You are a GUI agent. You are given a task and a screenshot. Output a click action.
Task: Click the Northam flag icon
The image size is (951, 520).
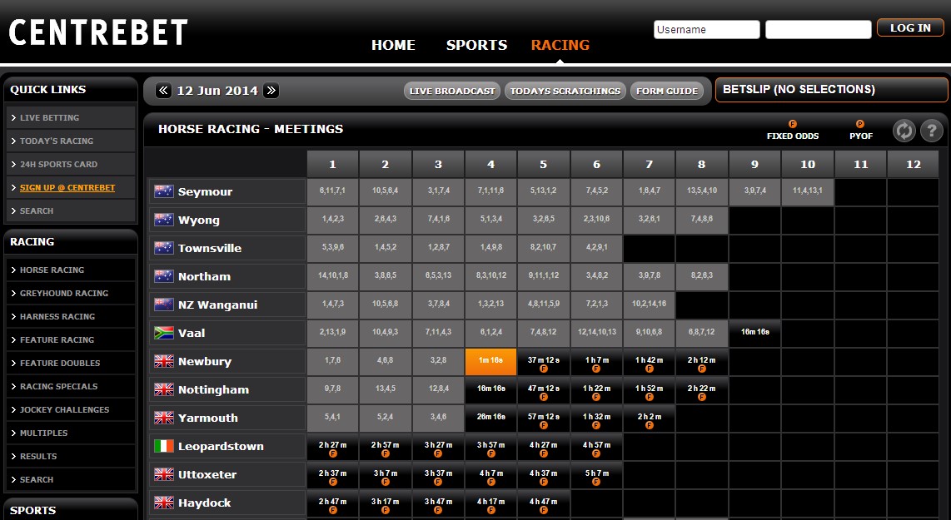click(x=164, y=276)
